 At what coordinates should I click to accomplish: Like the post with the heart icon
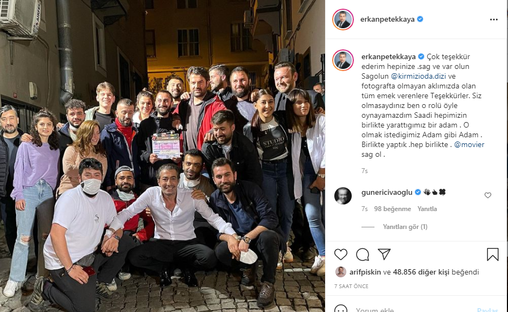click(x=340, y=254)
